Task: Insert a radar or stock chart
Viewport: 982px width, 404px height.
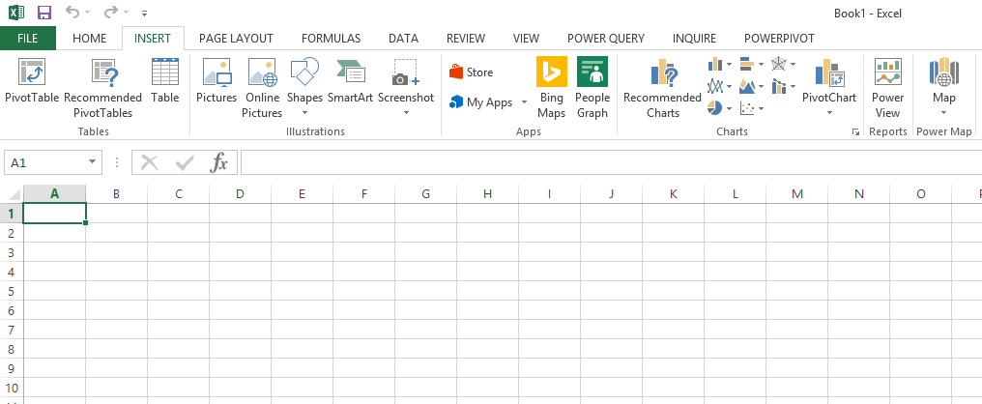Action: click(x=778, y=64)
